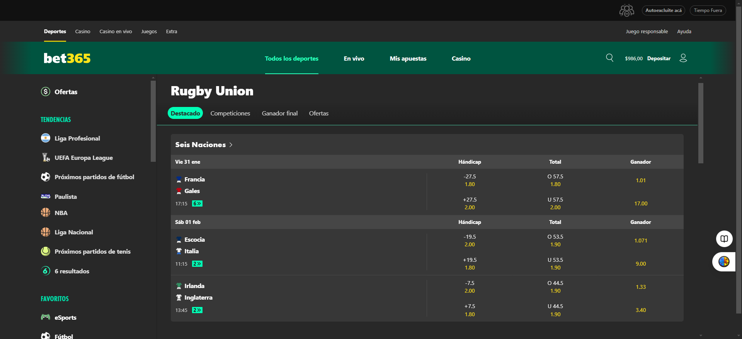Open the user account profile icon
742x339 pixels.
pos(683,58)
